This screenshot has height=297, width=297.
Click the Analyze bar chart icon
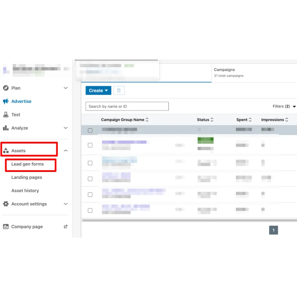pos(6,128)
